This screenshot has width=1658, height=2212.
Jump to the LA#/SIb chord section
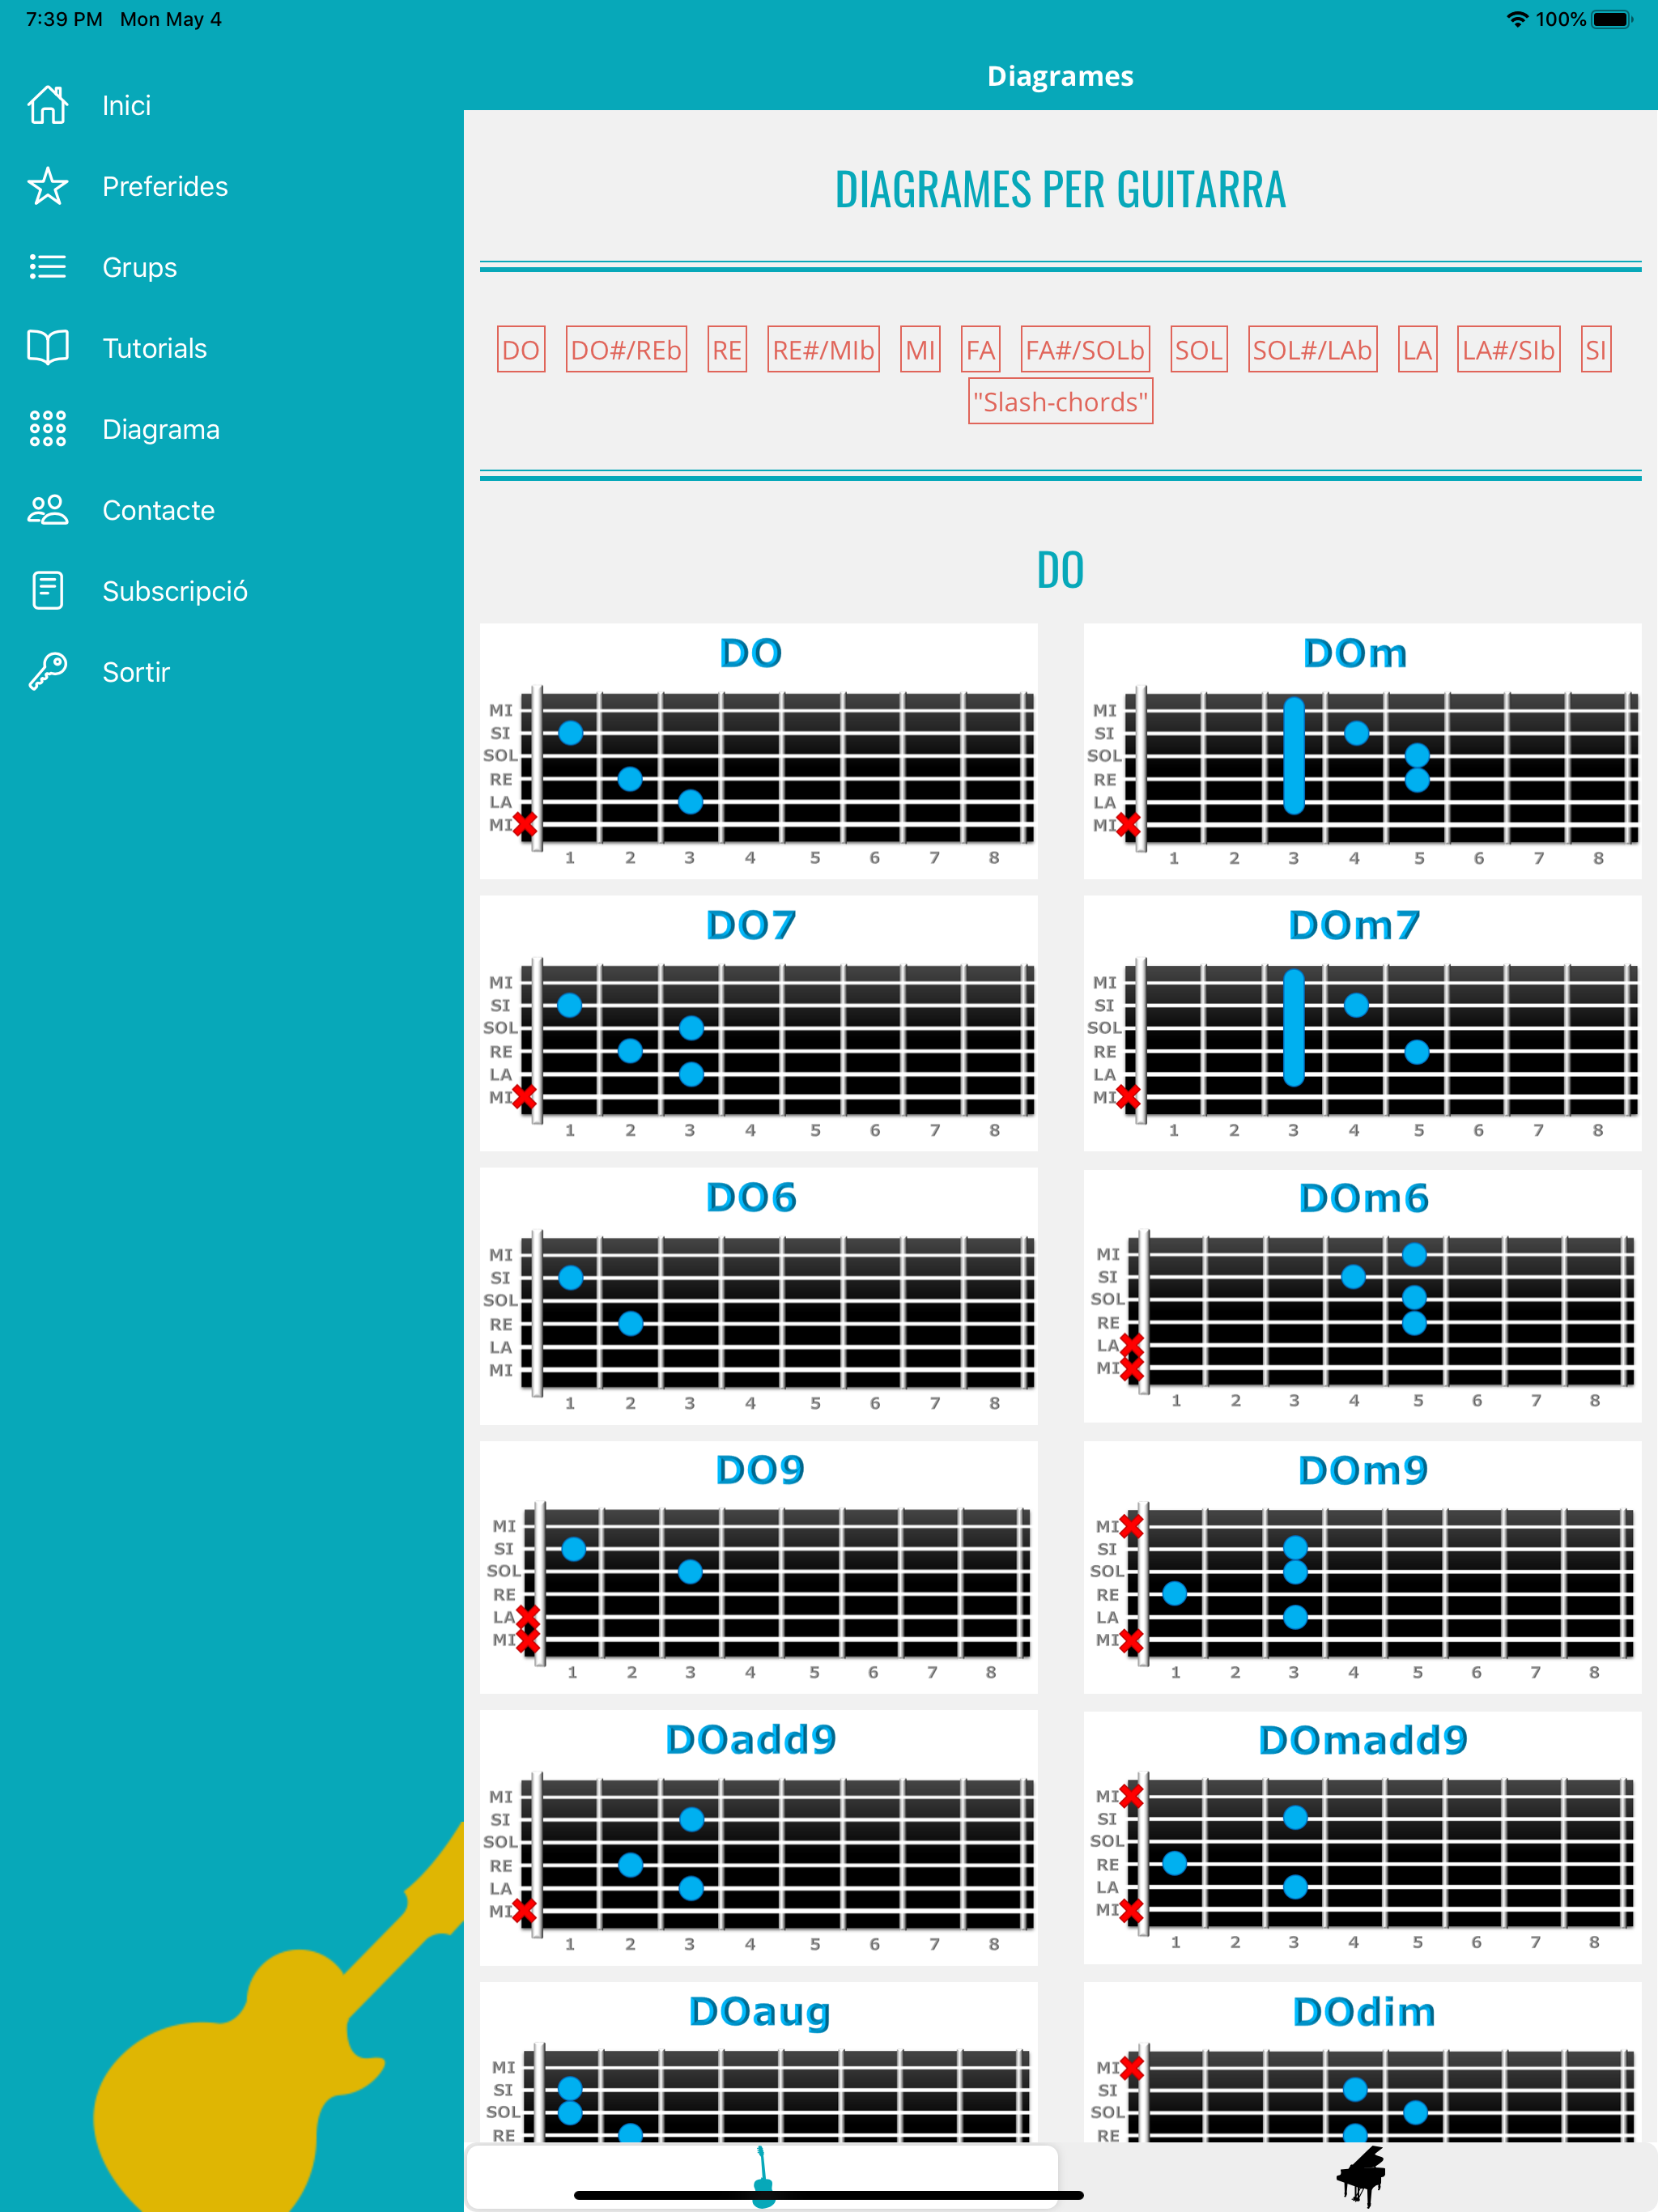[1508, 349]
